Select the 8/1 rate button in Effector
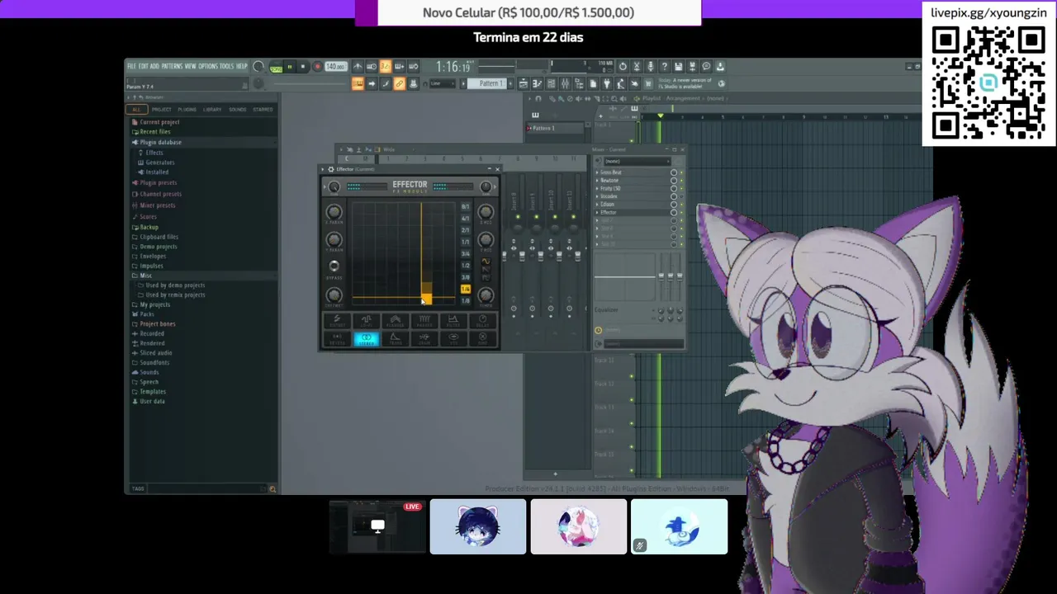The width and height of the screenshot is (1057, 594). [x=466, y=207]
